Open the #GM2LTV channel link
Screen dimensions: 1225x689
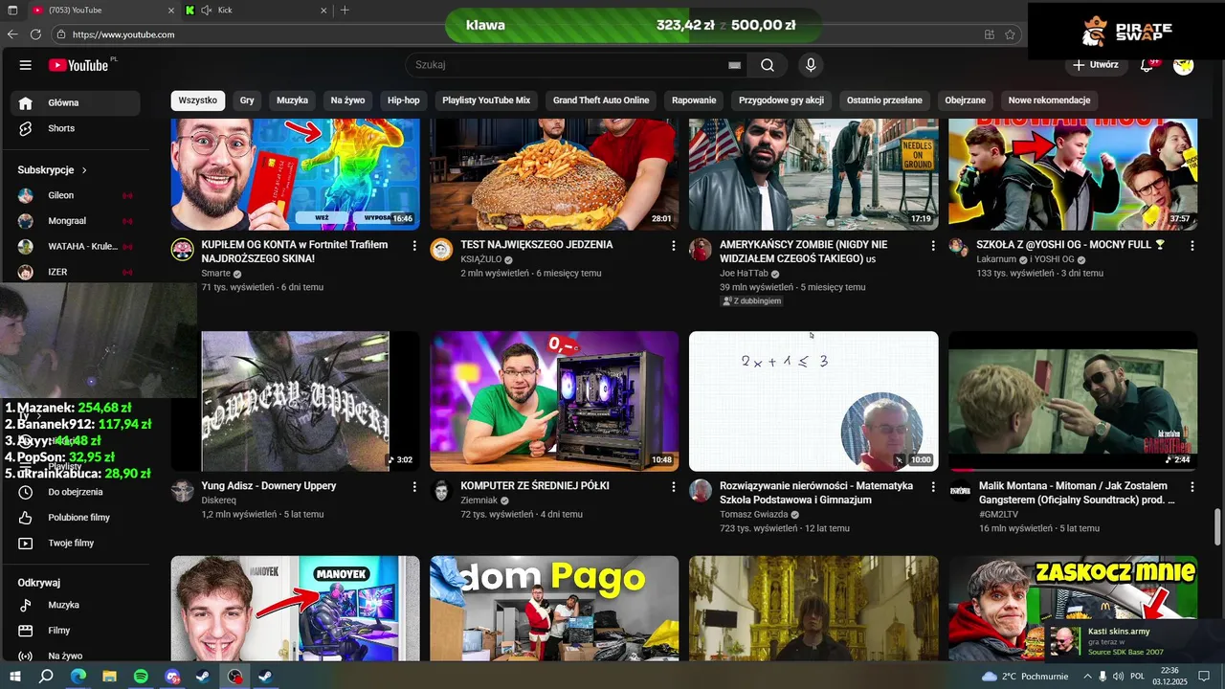pos(998,514)
